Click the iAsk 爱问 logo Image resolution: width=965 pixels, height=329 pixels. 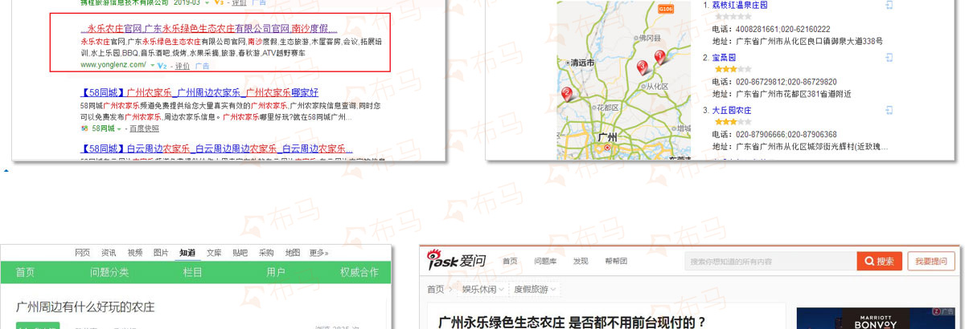tap(457, 261)
